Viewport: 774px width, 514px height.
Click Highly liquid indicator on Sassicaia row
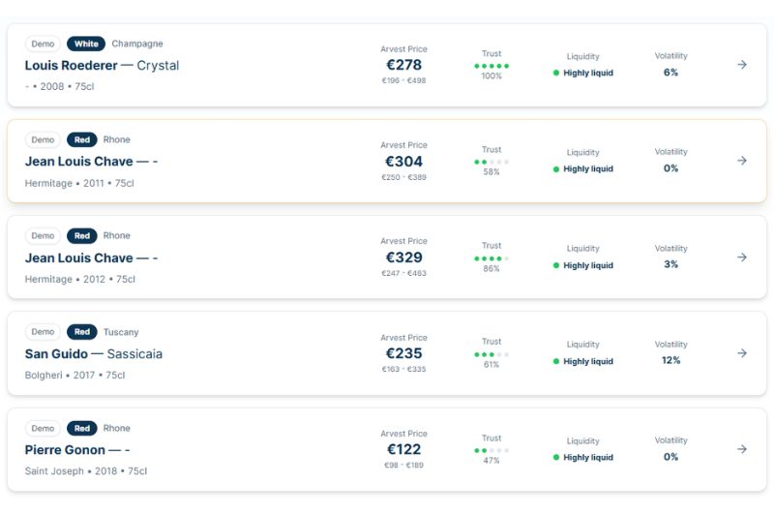click(583, 361)
